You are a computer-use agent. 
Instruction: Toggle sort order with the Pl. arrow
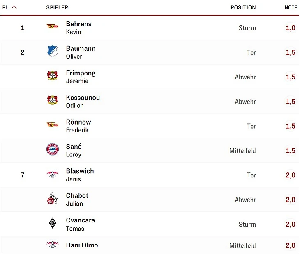(x=14, y=7)
